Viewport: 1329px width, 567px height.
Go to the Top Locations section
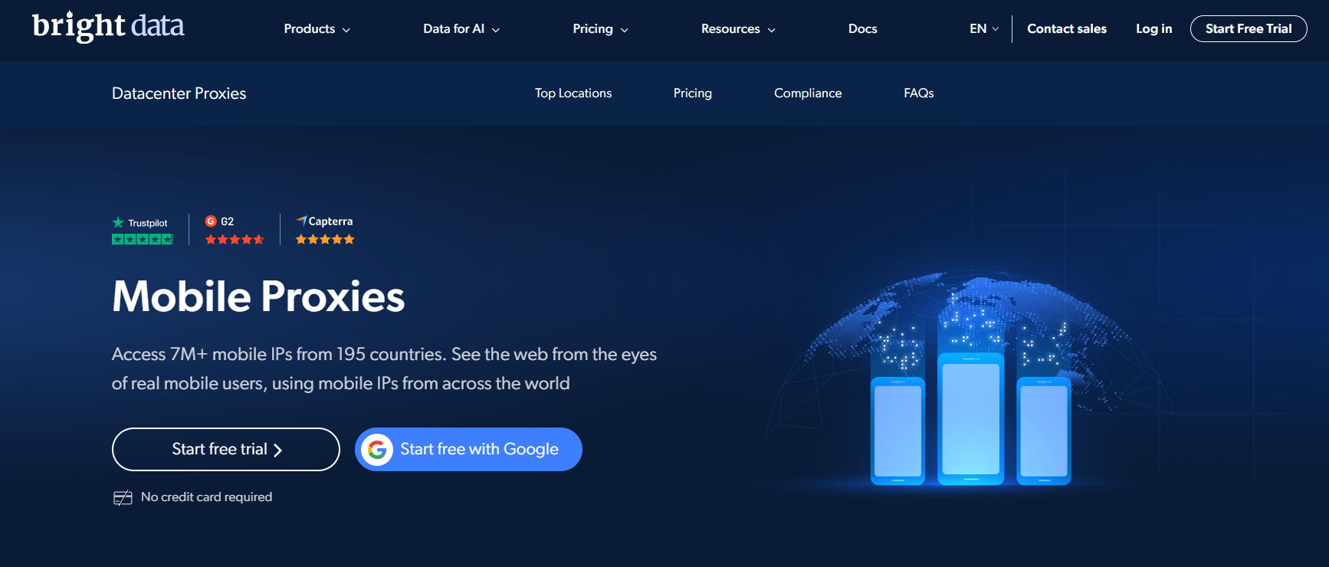(573, 93)
